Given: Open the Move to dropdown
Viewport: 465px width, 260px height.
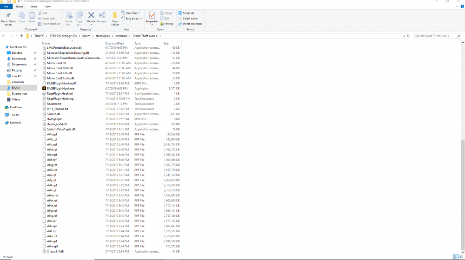Looking at the screenshot, I should (x=69, y=19).
